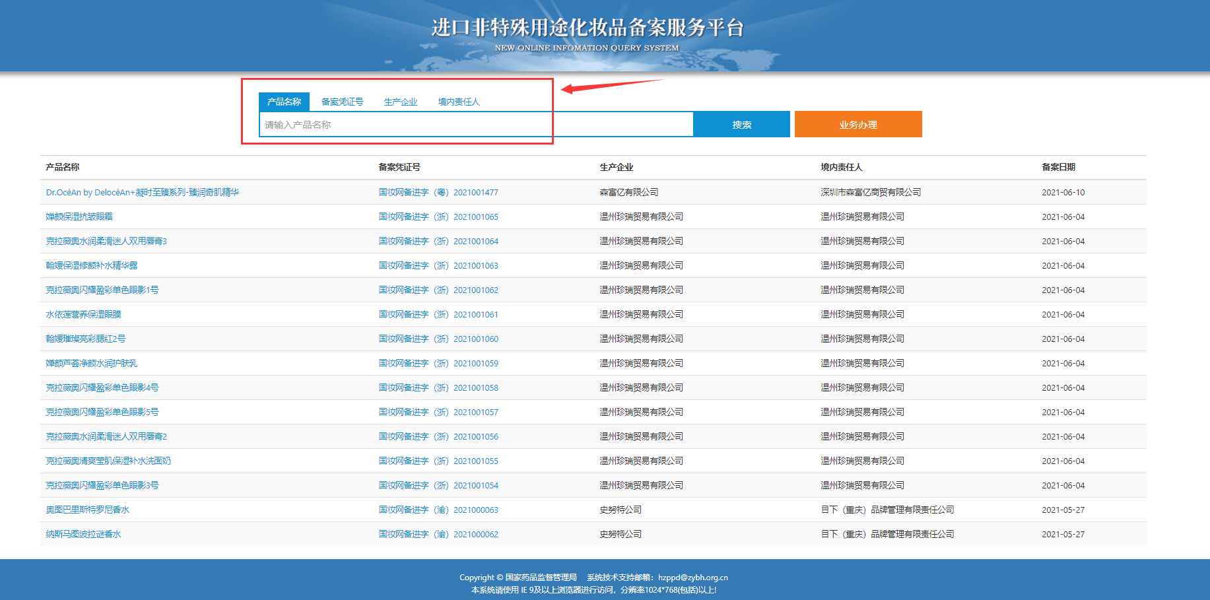The width and height of the screenshot is (1210, 600).
Task: Open product link 克拉薇奥闪耀盈彩单色眼影3号
Action: (102, 485)
